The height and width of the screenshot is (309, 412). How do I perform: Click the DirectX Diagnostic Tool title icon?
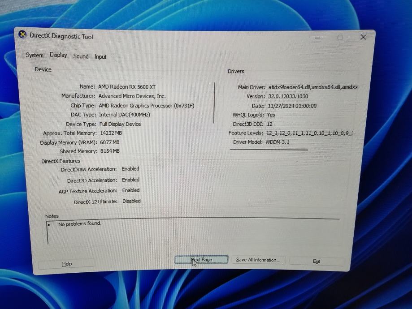[22, 34]
